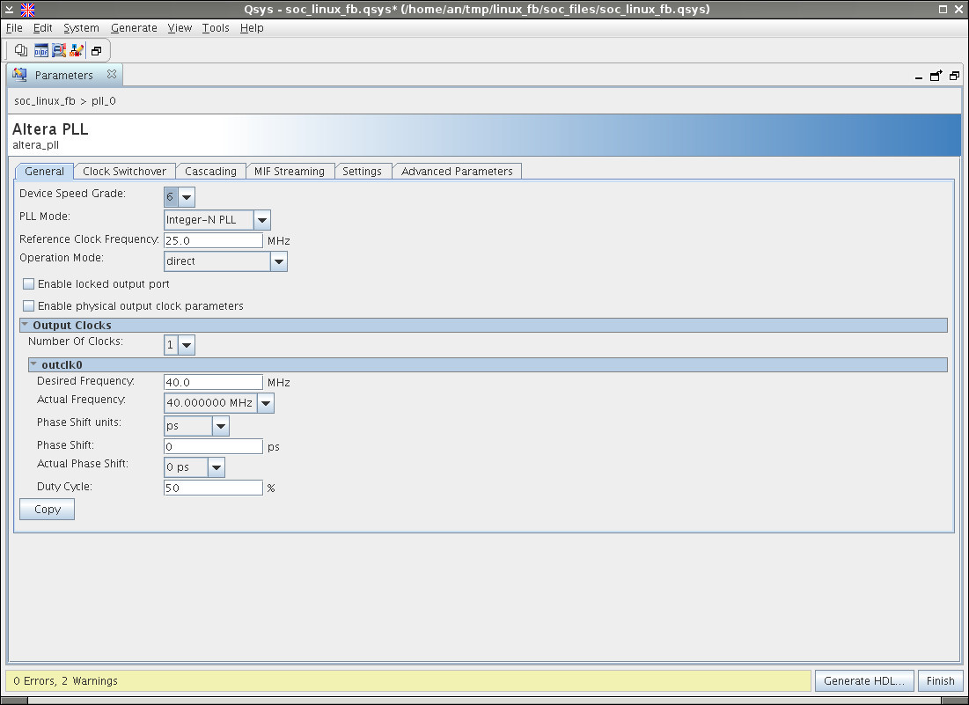Switch to the MIF Streaming tab
This screenshot has height=705, width=969.
(290, 171)
